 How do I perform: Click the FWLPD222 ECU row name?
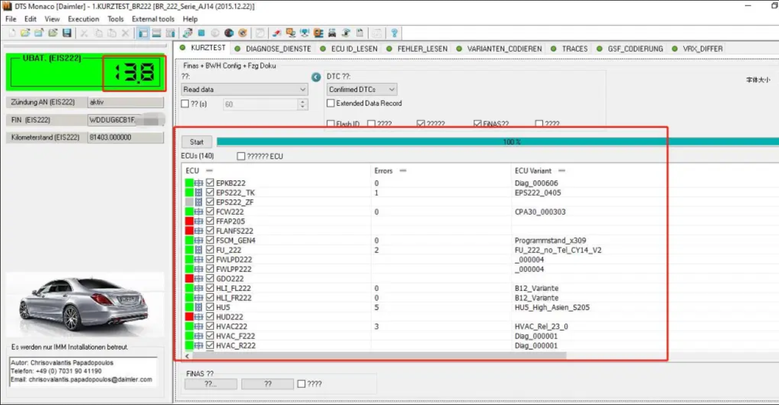click(234, 260)
